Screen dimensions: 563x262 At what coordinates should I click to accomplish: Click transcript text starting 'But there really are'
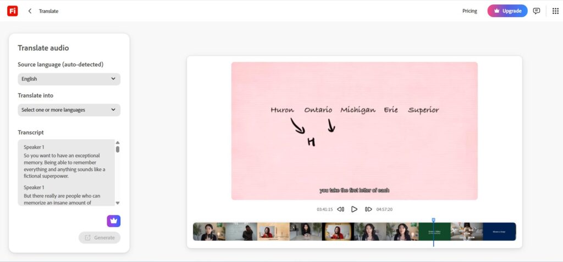click(62, 200)
